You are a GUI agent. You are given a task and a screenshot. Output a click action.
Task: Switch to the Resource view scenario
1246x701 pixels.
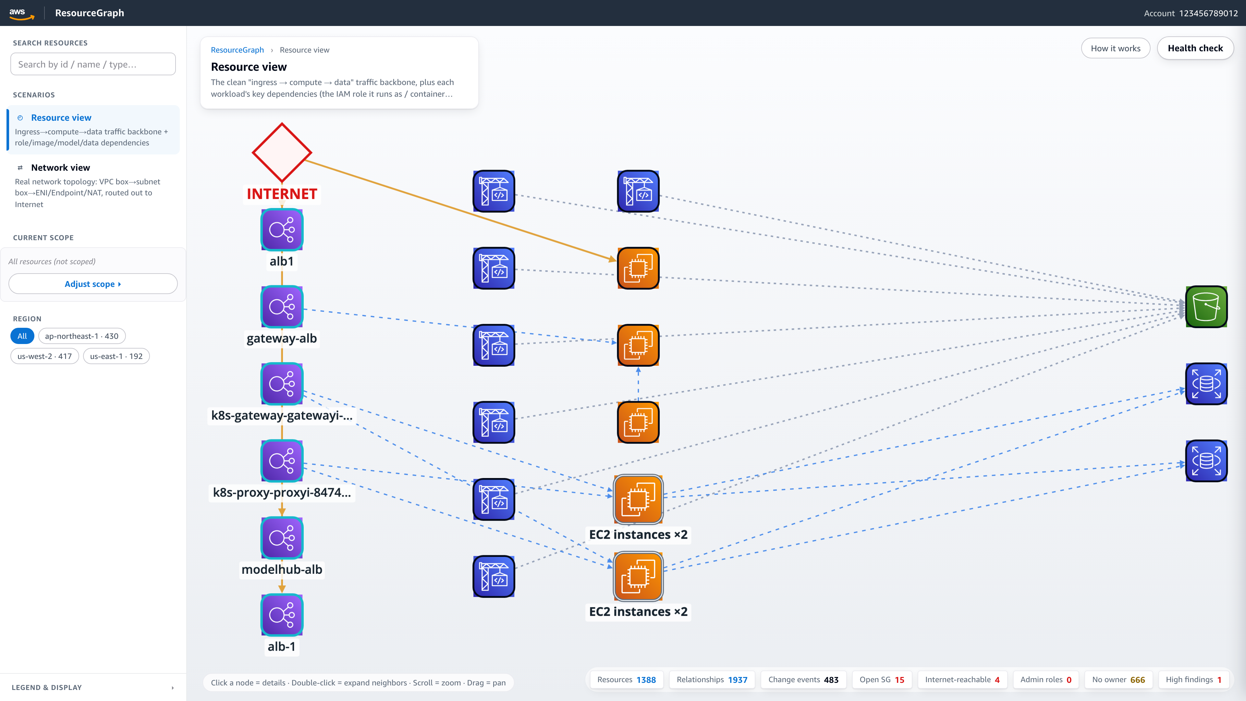pos(93,130)
